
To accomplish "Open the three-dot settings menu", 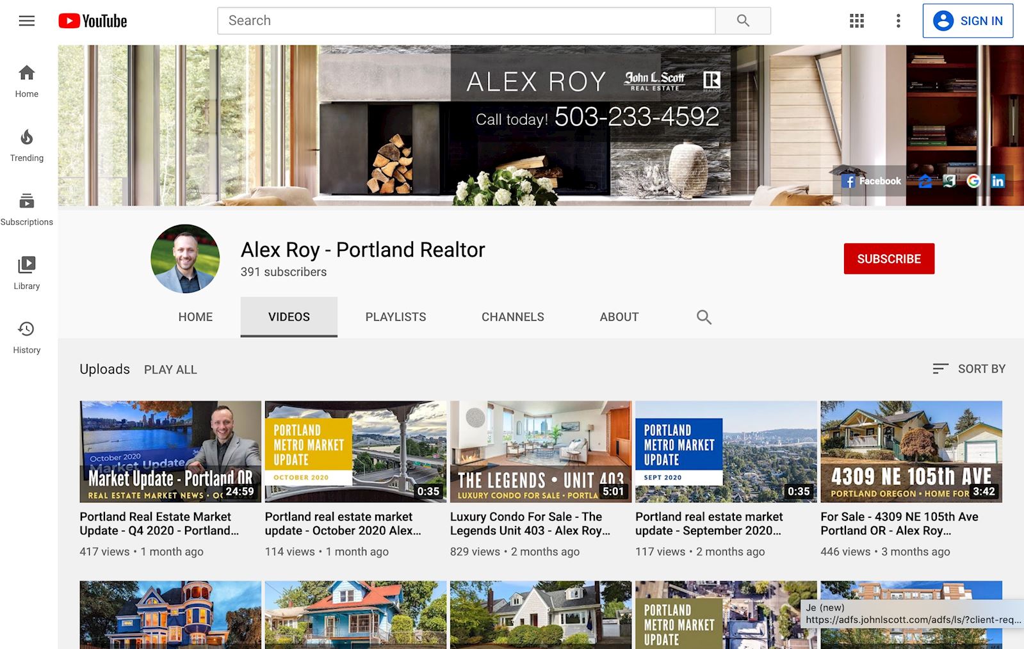I will [898, 21].
